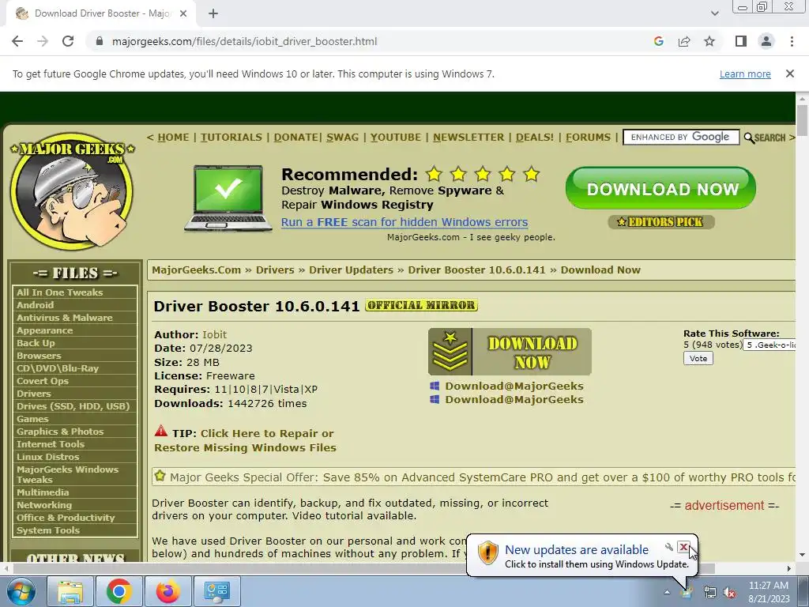Close the Download Driver Booster tab

[x=182, y=13]
